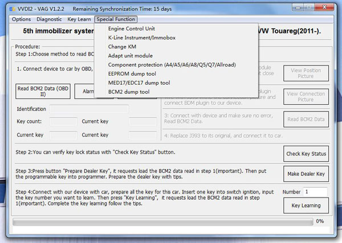This screenshot has width=342, height=243.
Task: Click View Position Picture button
Action: 306,73
